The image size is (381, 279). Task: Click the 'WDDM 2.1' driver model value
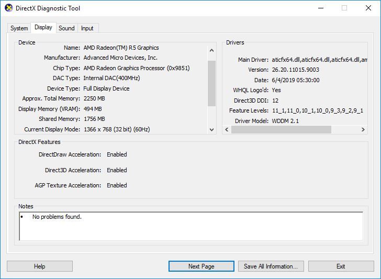pos(285,121)
